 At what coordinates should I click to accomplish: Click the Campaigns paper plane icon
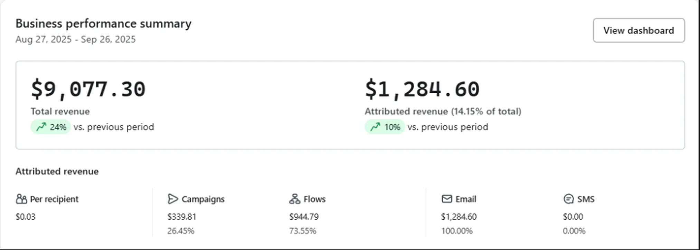(x=173, y=199)
